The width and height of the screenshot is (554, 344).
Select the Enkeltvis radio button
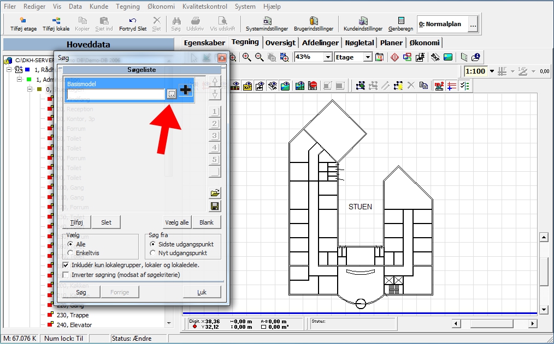pos(70,253)
